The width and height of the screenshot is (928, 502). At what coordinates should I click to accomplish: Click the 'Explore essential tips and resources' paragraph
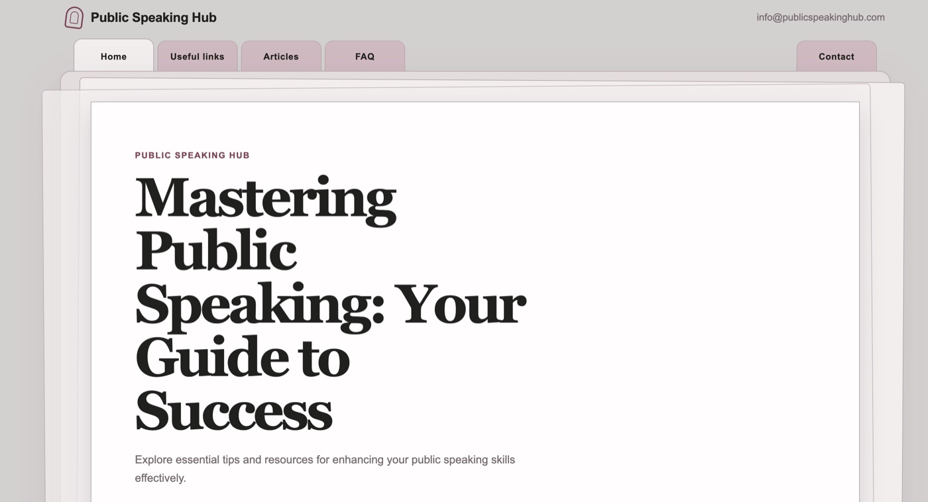325,468
